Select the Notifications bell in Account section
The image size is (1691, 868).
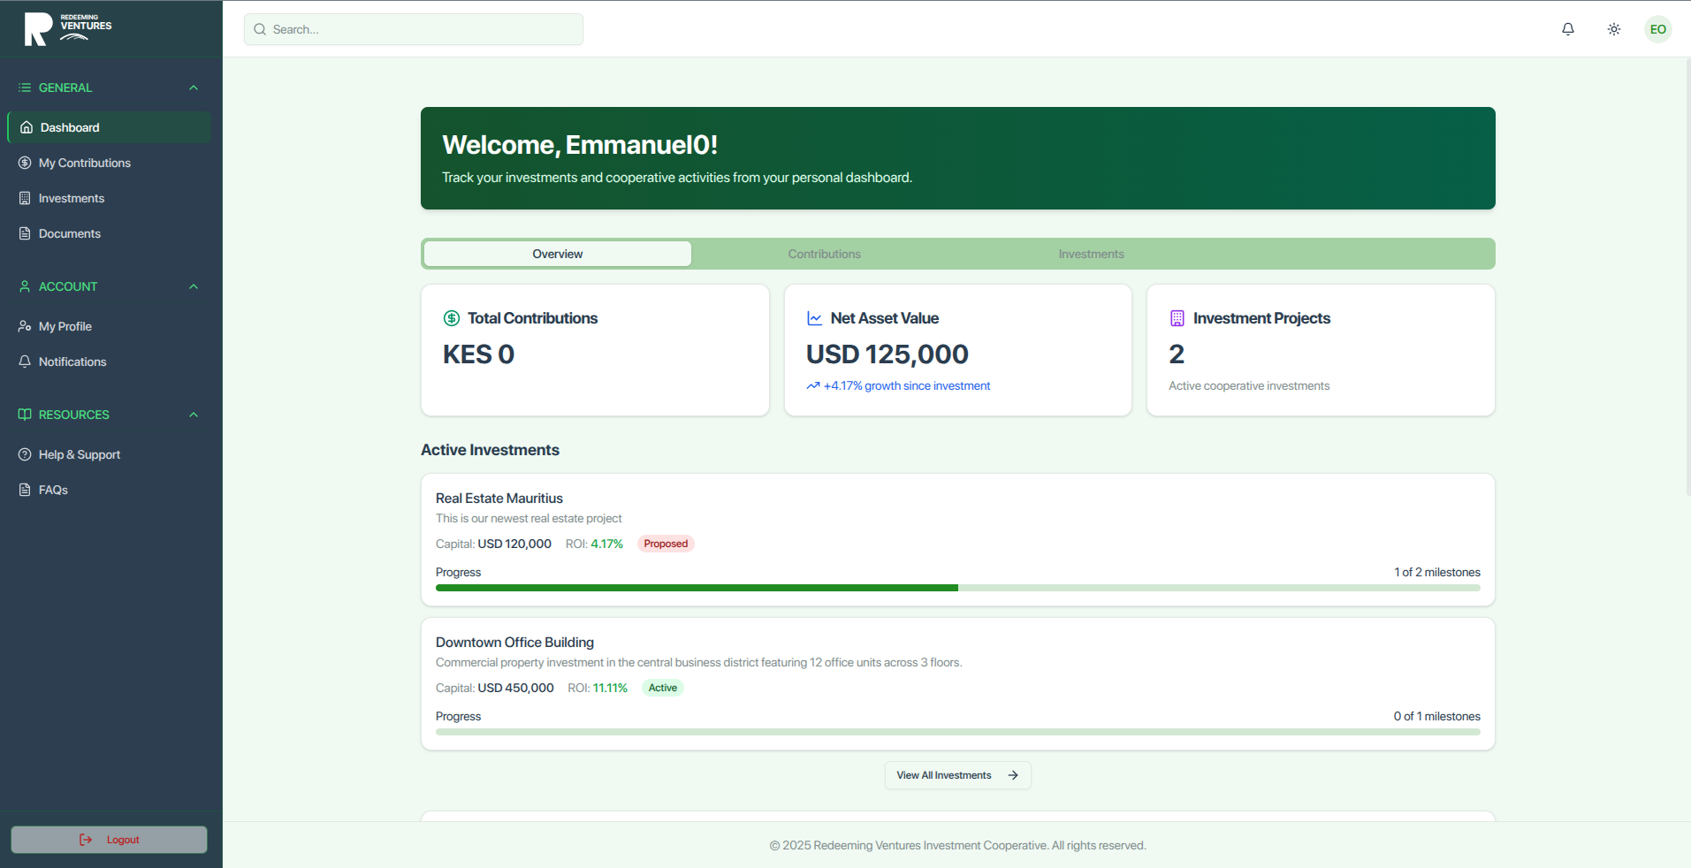click(x=25, y=362)
